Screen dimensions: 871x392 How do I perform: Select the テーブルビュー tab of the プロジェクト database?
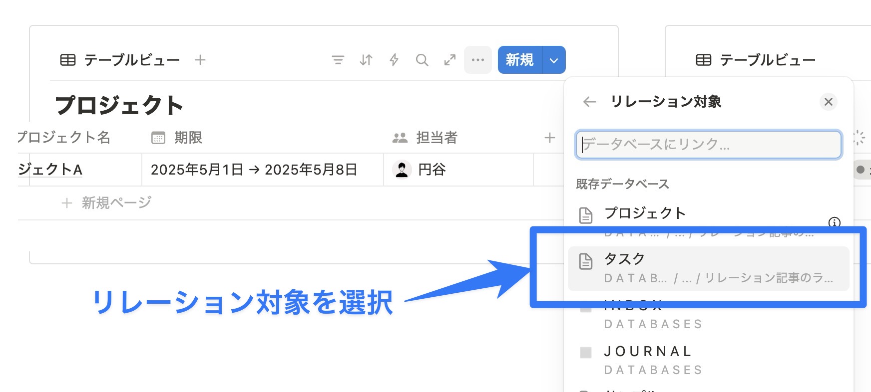pos(120,60)
